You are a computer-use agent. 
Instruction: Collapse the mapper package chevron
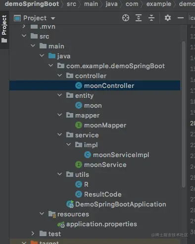59,115
